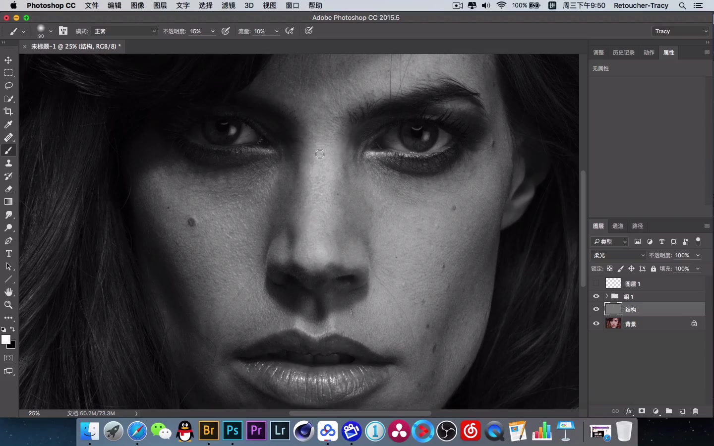Expand the 组 1 group
Viewport: 714px width, 446px height.
(606, 296)
